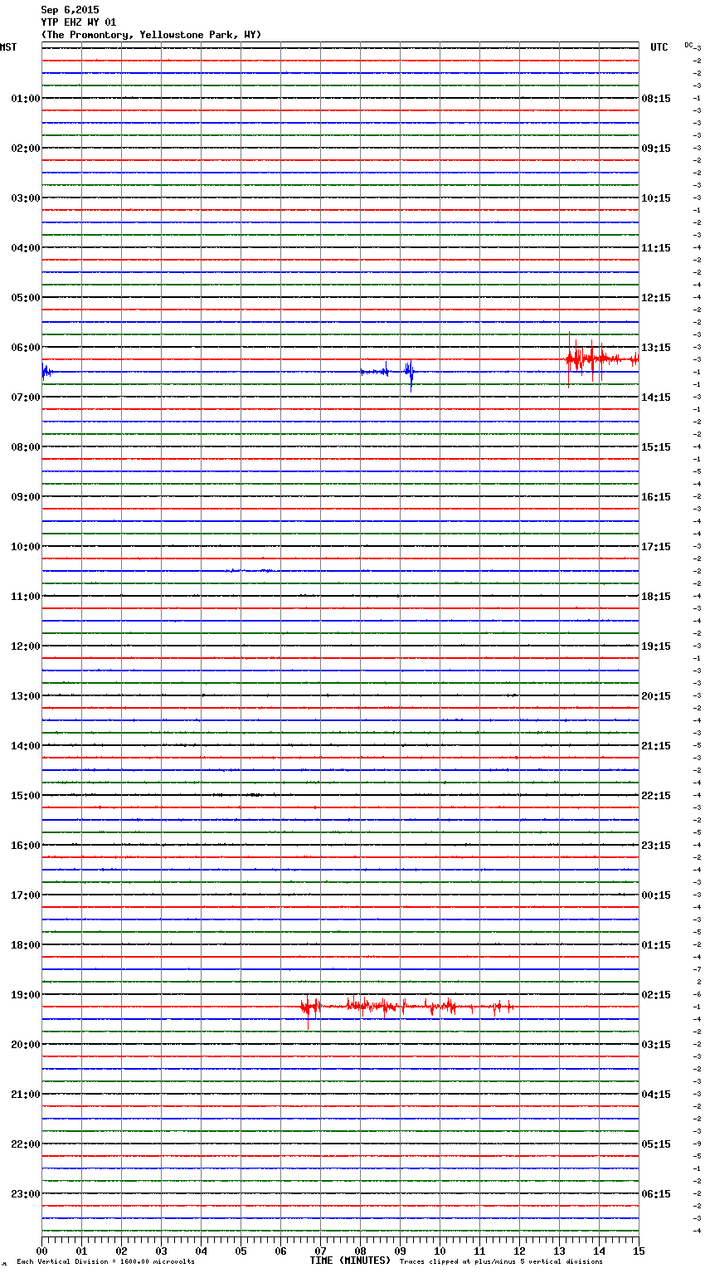
Task: Select the 07:00 MST row label
Action: (x=25, y=398)
